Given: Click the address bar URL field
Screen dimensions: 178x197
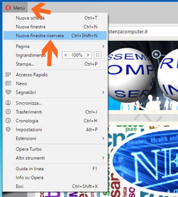Looking at the screenshot, I should click(143, 32).
